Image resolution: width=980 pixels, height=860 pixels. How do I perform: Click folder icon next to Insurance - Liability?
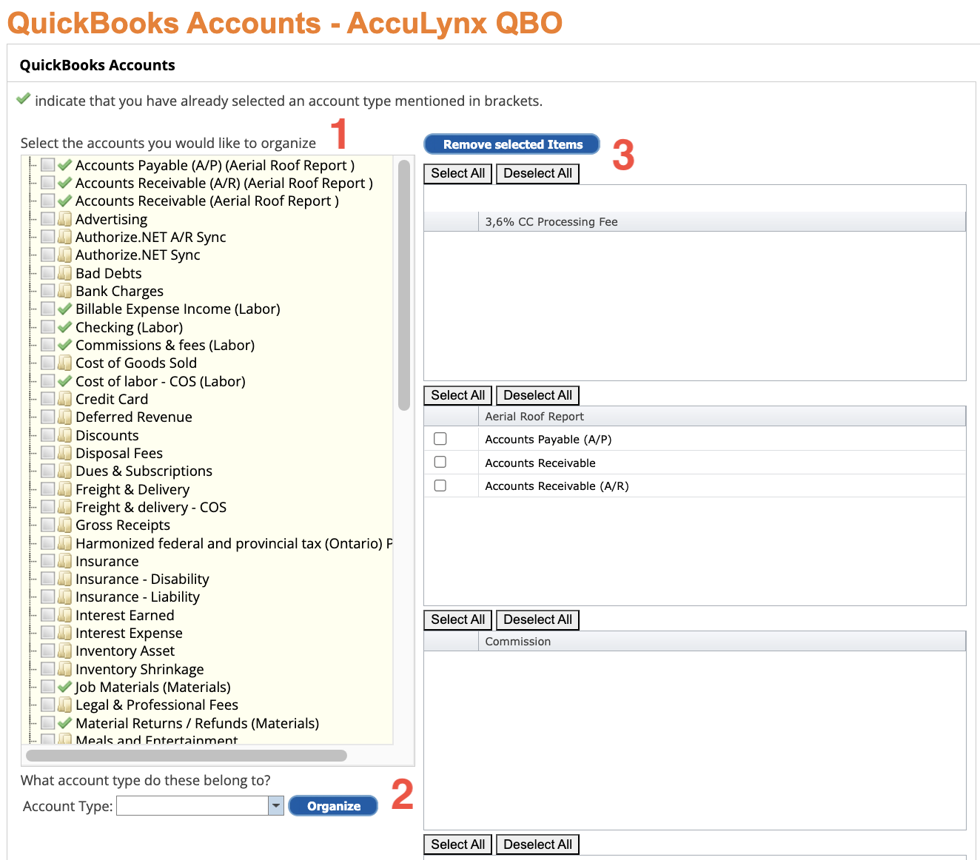(x=65, y=597)
